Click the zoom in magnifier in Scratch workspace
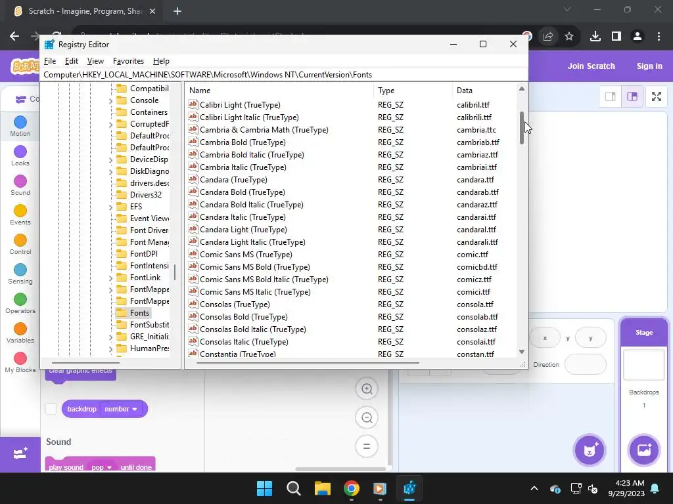This screenshot has height=504, width=673. 367,389
